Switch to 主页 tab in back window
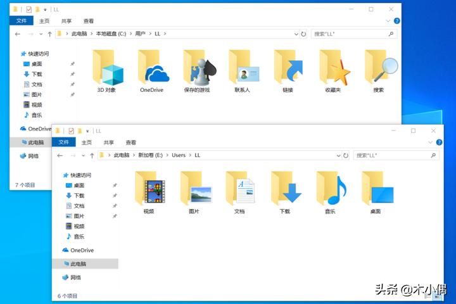Screen dimensions: 456x304 pos(44,21)
